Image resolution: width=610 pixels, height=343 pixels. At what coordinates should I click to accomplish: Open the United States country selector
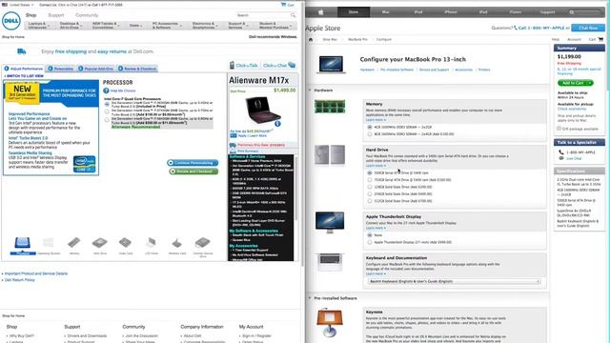tap(21, 5)
